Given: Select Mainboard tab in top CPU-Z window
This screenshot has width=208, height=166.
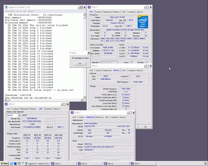Looking at the screenshot, I should click(107, 12).
